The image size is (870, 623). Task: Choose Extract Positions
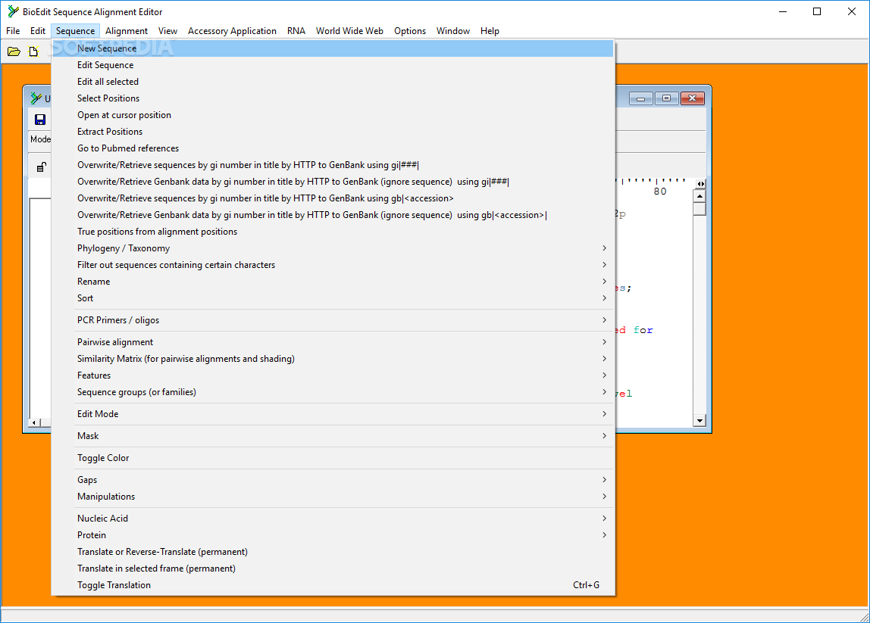333,132
